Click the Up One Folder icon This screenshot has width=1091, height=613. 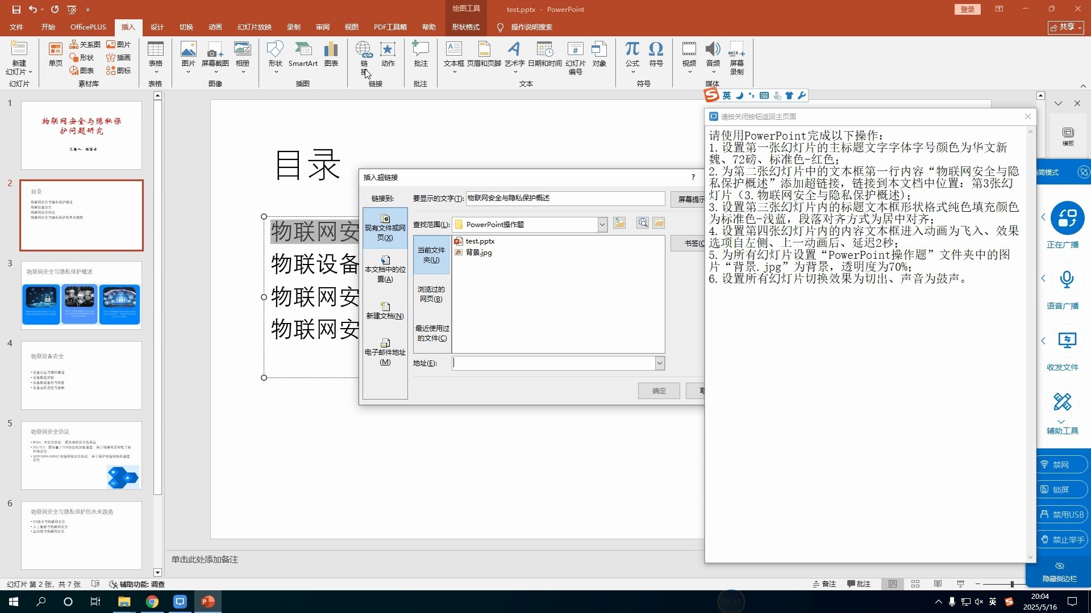pyautogui.click(x=619, y=223)
